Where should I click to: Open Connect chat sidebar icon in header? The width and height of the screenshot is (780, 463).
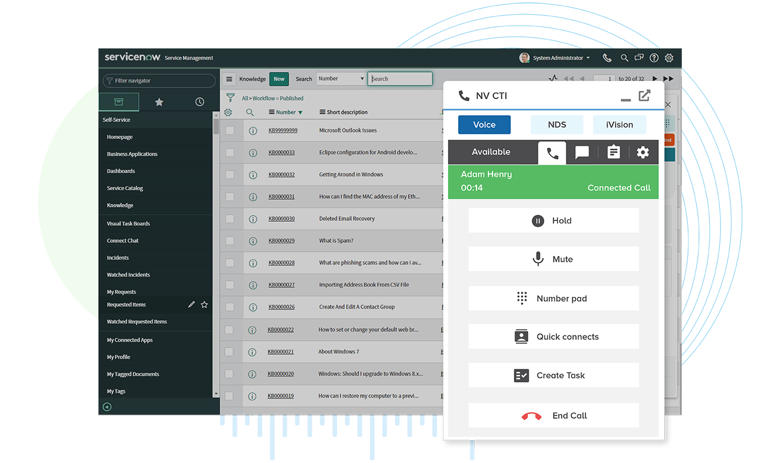point(639,58)
